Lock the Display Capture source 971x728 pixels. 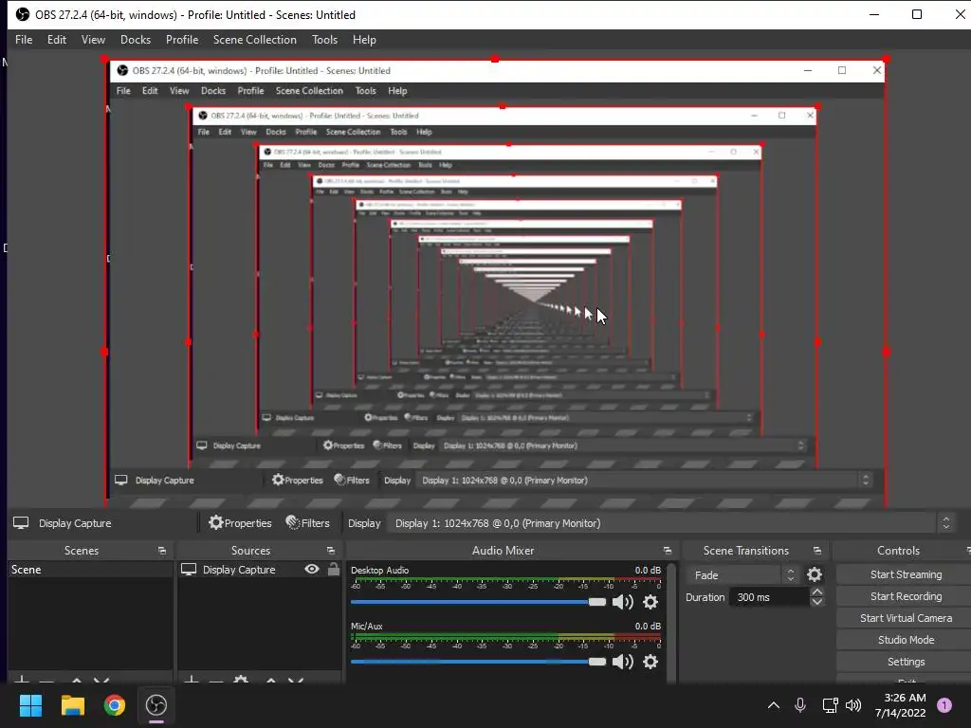334,569
